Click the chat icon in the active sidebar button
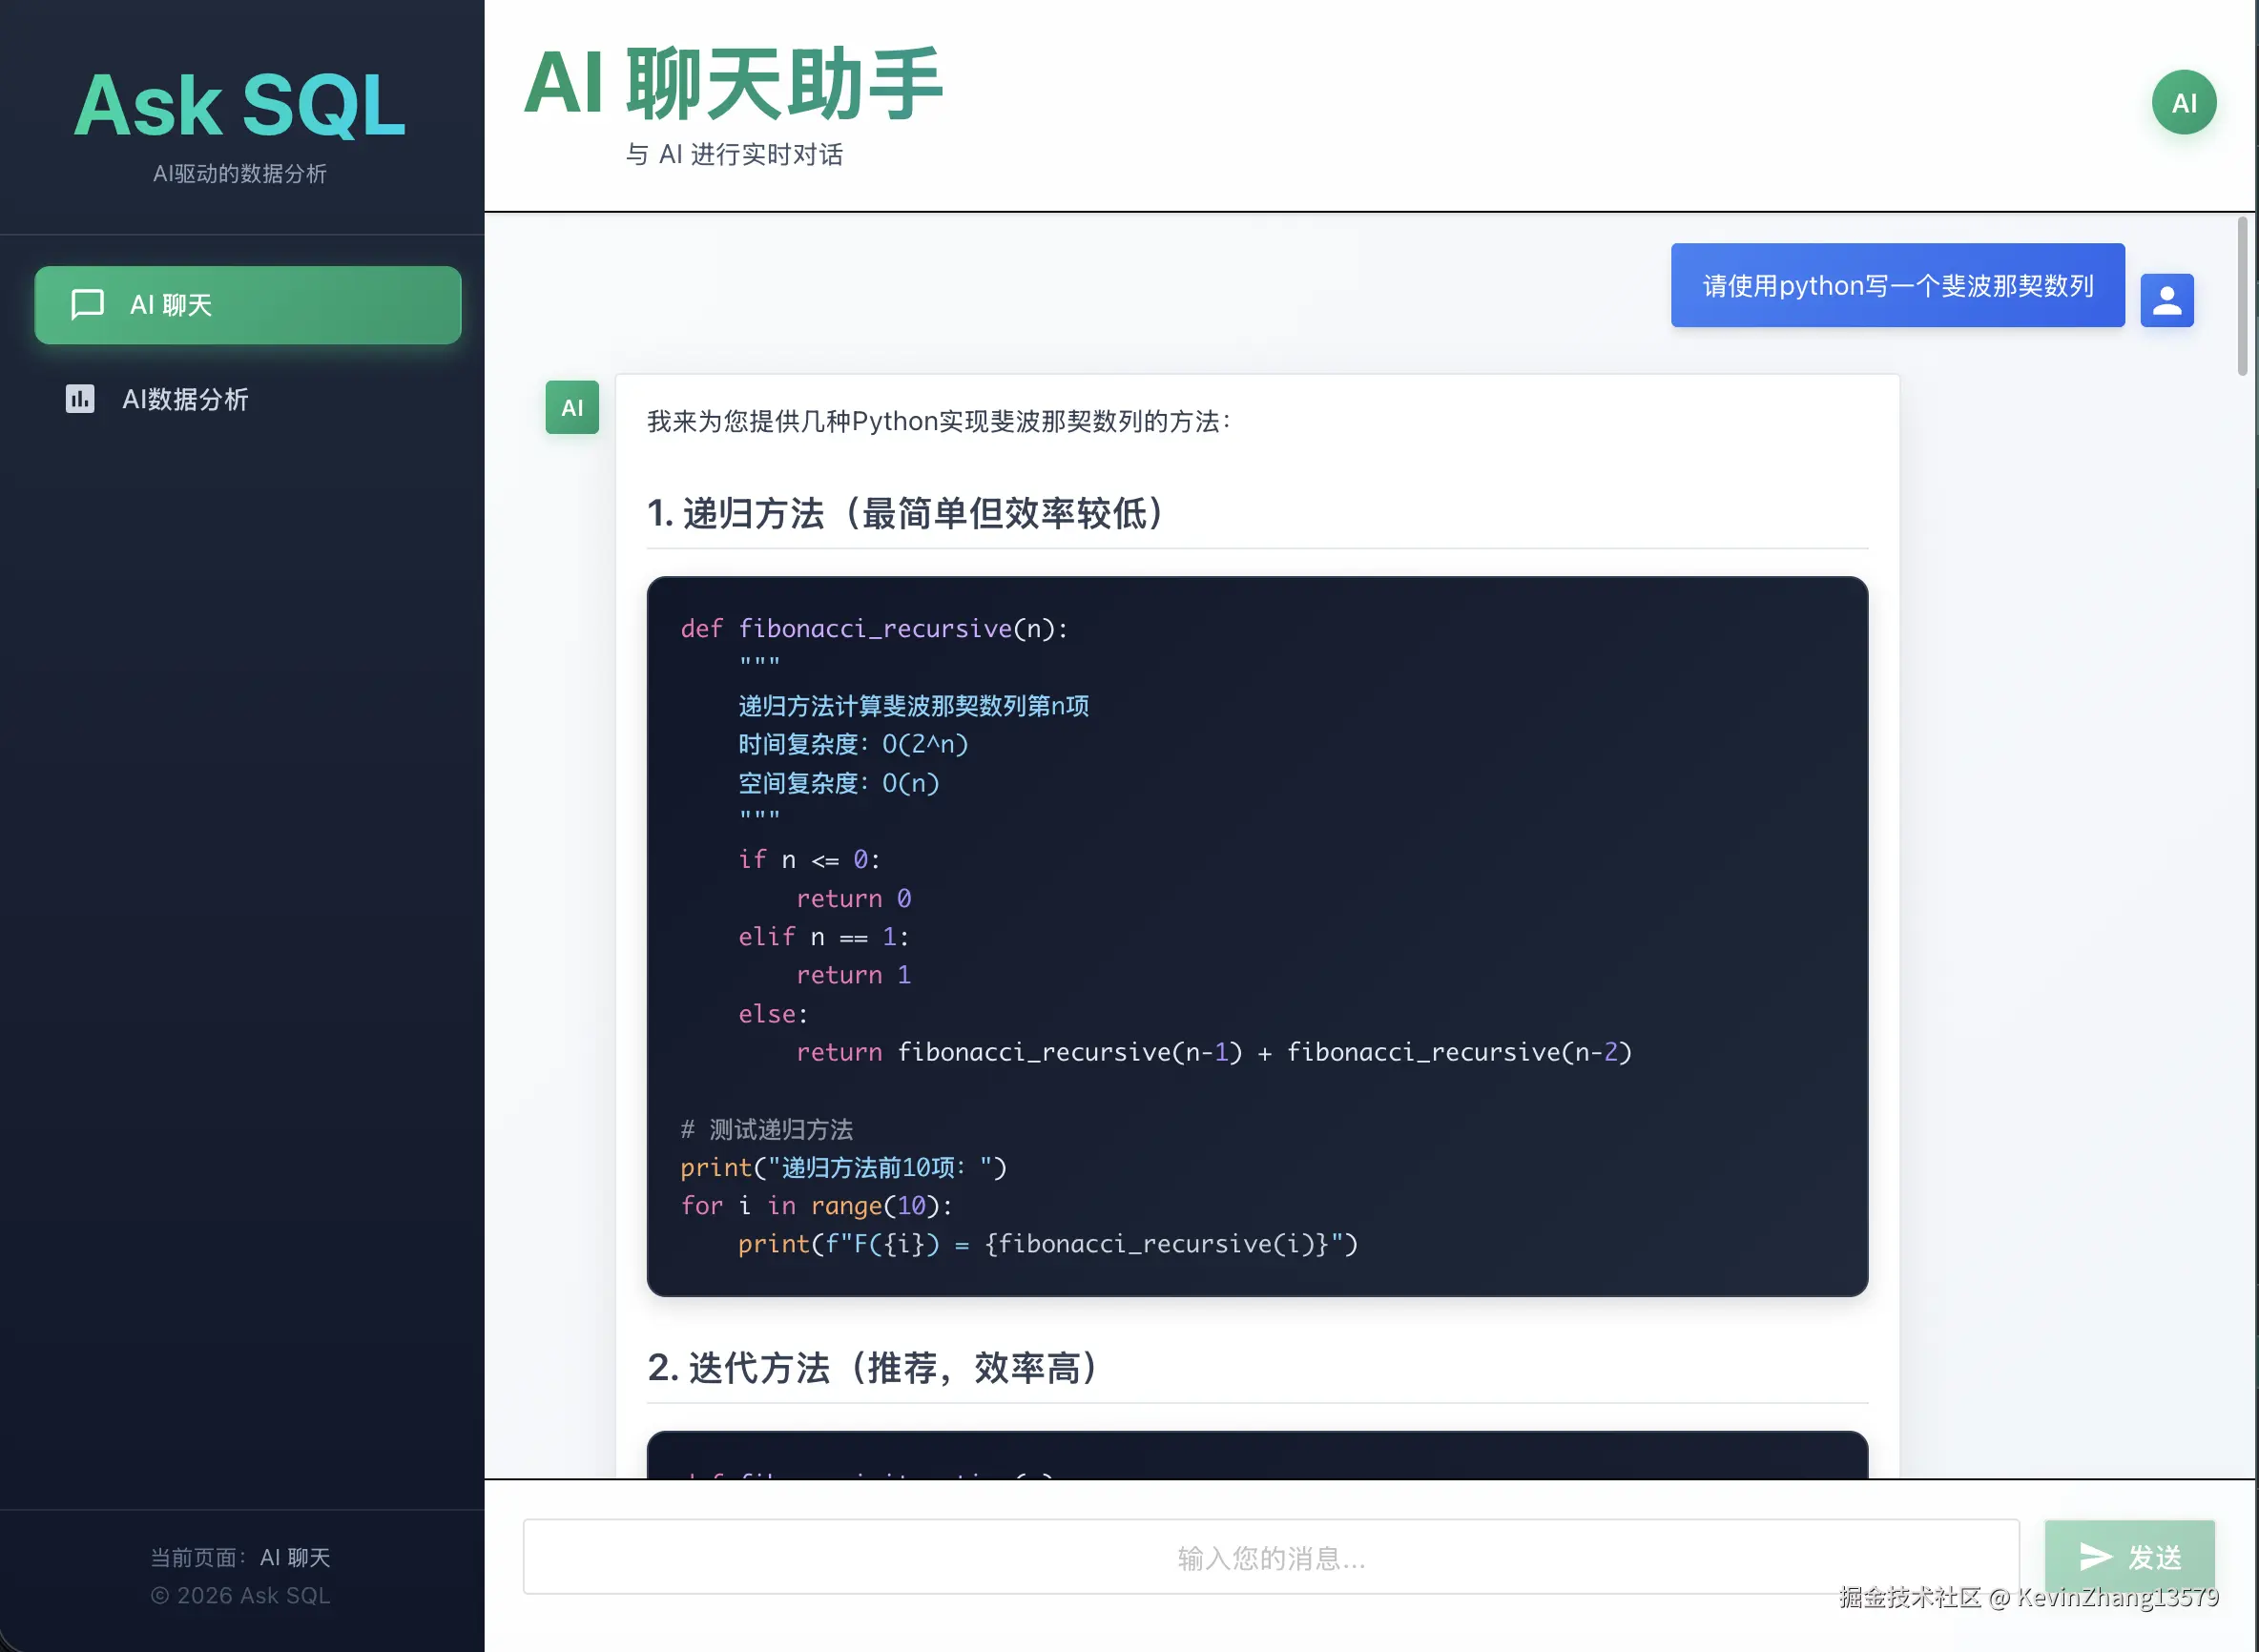2259x1652 pixels. pos(86,305)
